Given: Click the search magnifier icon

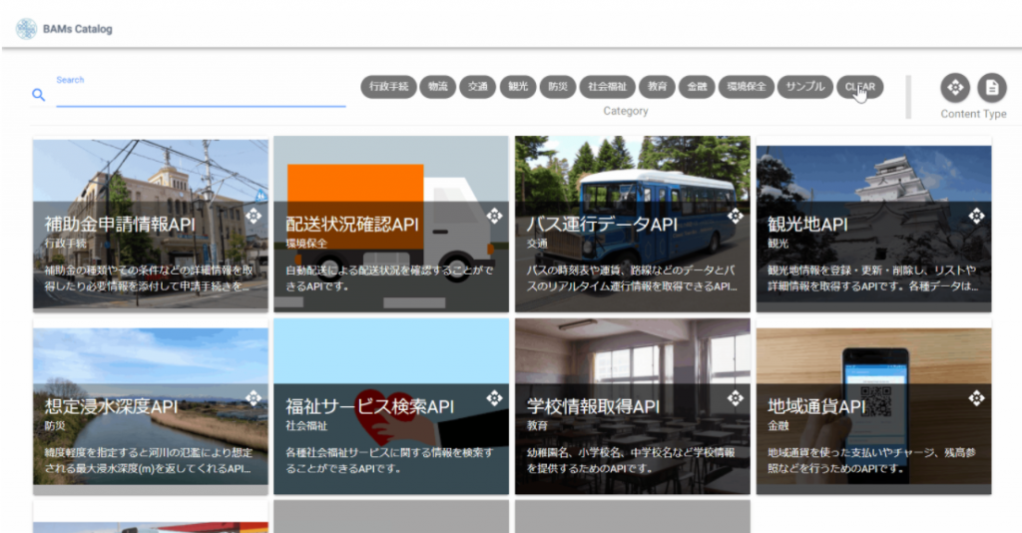Looking at the screenshot, I should point(39,95).
